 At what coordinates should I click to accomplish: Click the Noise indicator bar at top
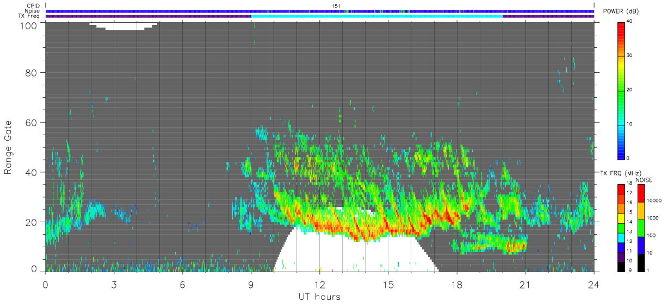(x=320, y=11)
